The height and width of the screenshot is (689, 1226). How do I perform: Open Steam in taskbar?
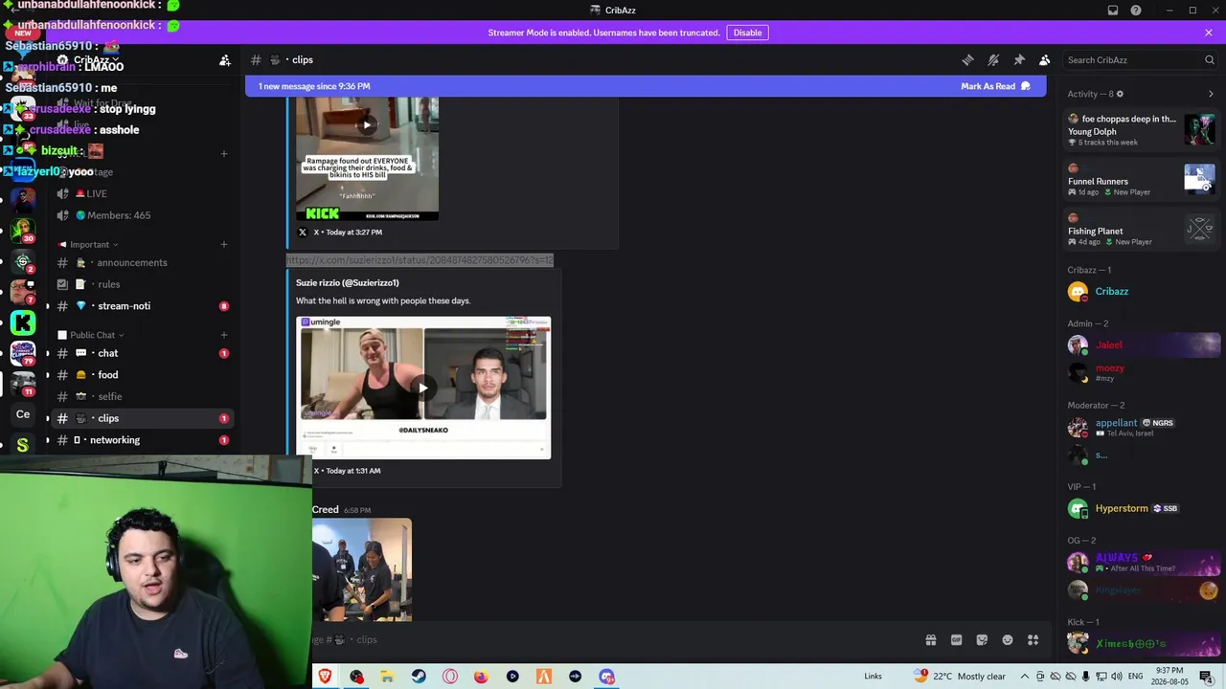pos(419,677)
